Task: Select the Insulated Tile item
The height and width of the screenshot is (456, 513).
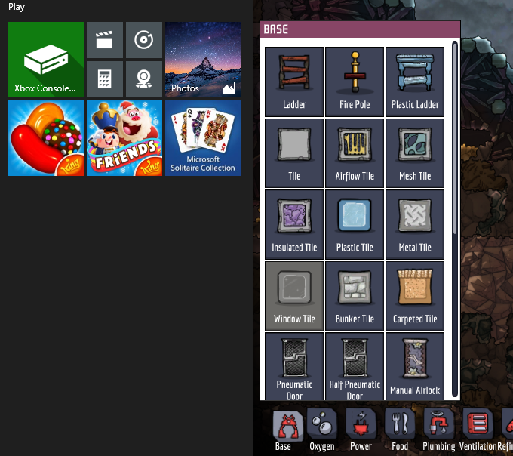Action: (294, 224)
